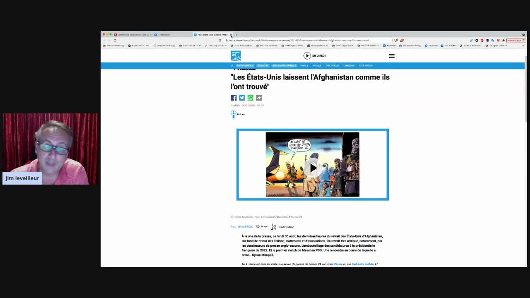Open the pink round extension icon
Screen dimensions: 530x298
coord(482,40)
